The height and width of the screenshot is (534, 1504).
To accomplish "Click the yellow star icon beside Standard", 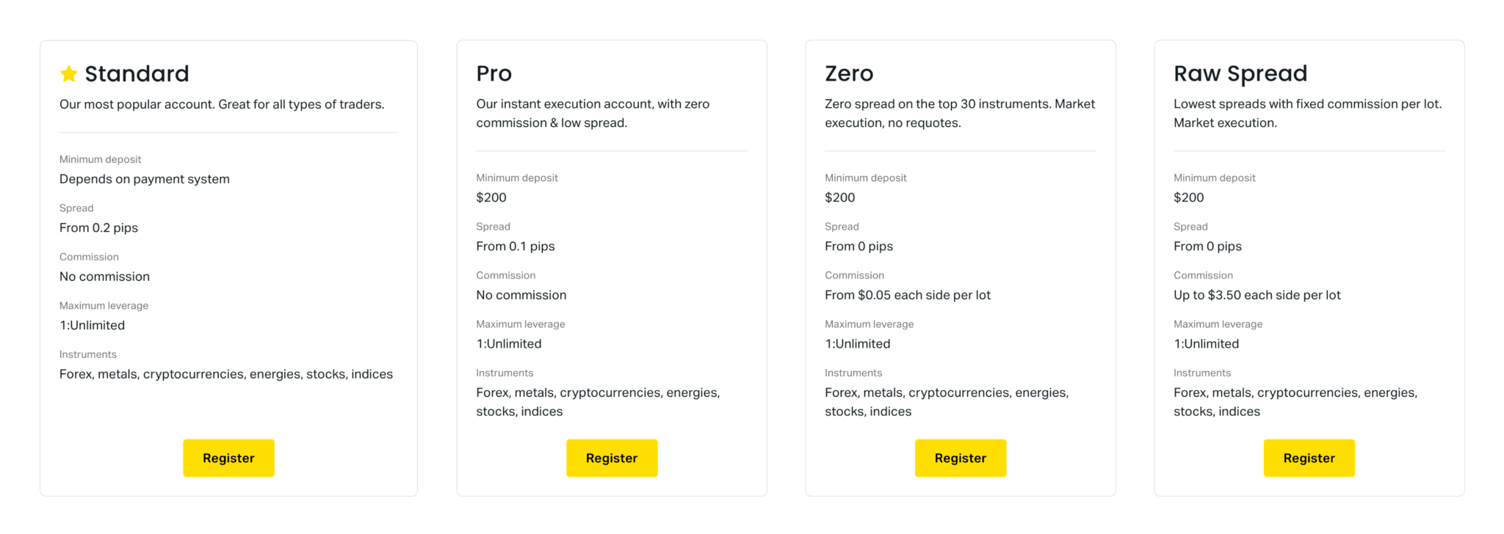I will (68, 73).
